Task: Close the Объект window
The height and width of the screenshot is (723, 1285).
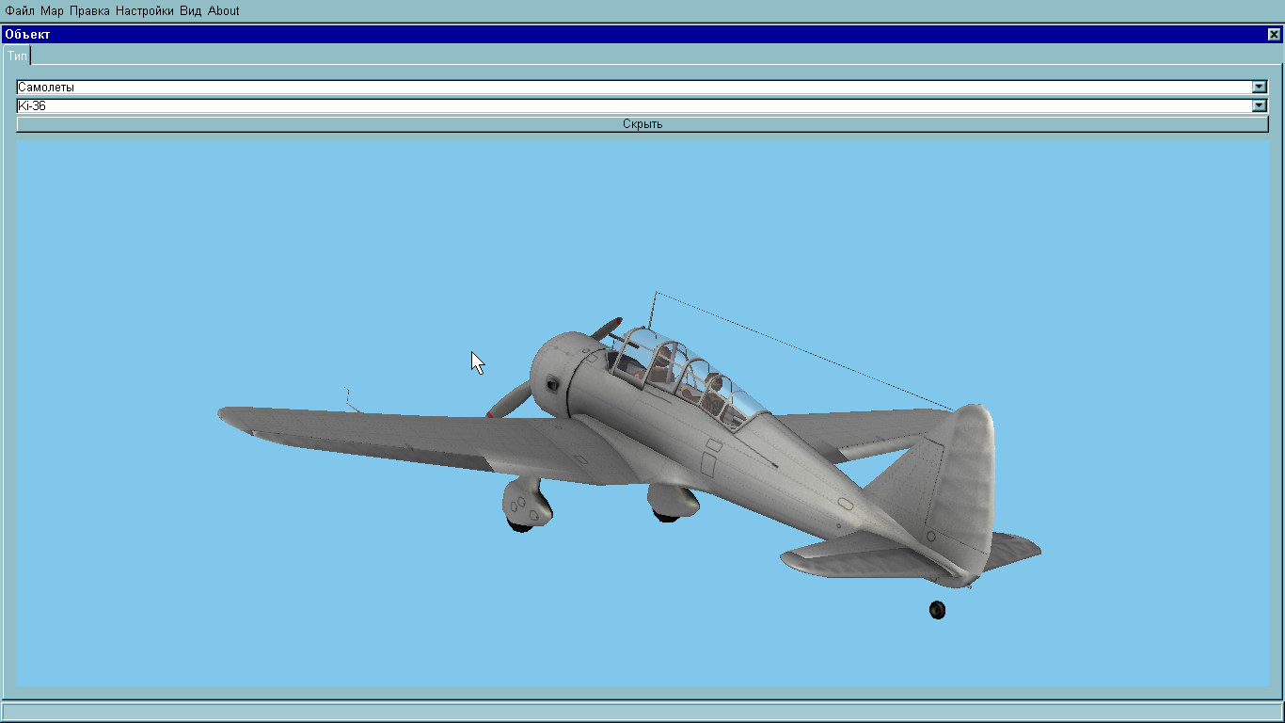Action: [x=1274, y=35]
